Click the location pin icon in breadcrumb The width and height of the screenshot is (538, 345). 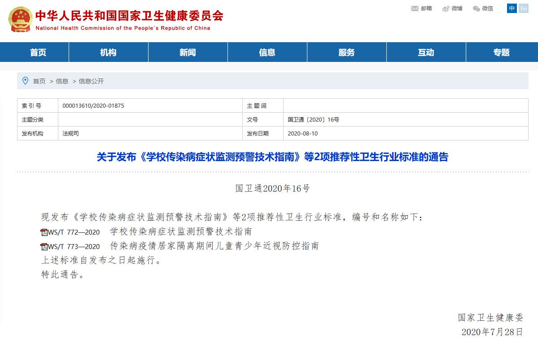26,81
